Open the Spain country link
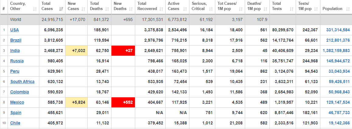The image size is (352, 129). point(16,112)
